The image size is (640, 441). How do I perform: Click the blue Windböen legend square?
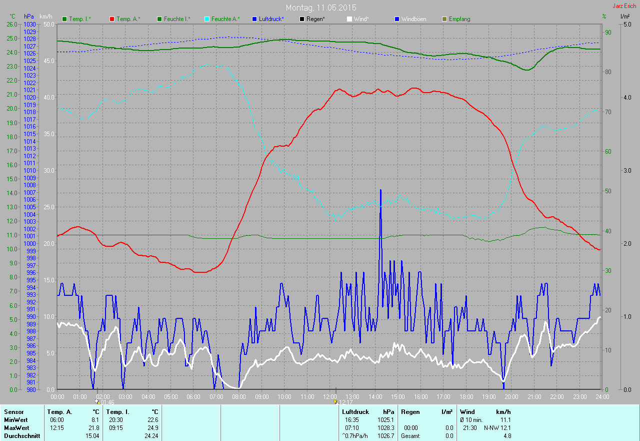click(x=396, y=19)
